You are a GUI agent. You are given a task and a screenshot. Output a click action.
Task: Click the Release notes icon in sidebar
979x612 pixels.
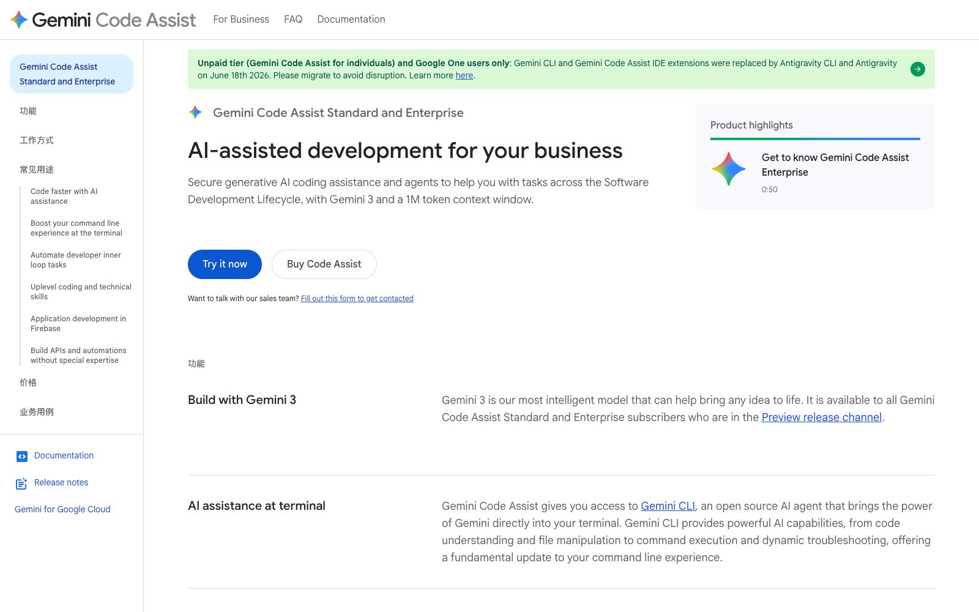(x=21, y=483)
